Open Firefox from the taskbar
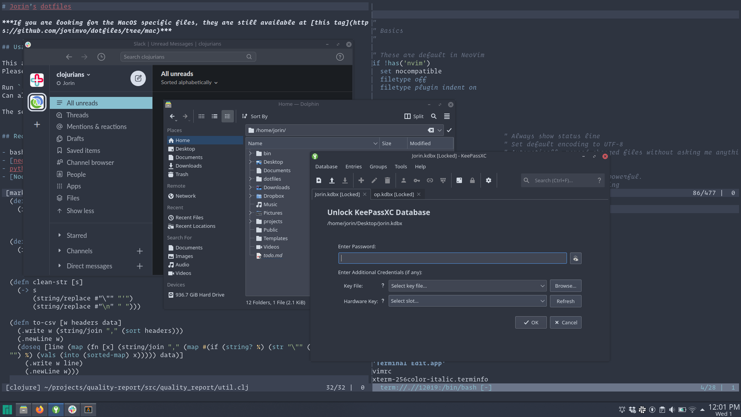741x417 pixels. [x=40, y=410]
